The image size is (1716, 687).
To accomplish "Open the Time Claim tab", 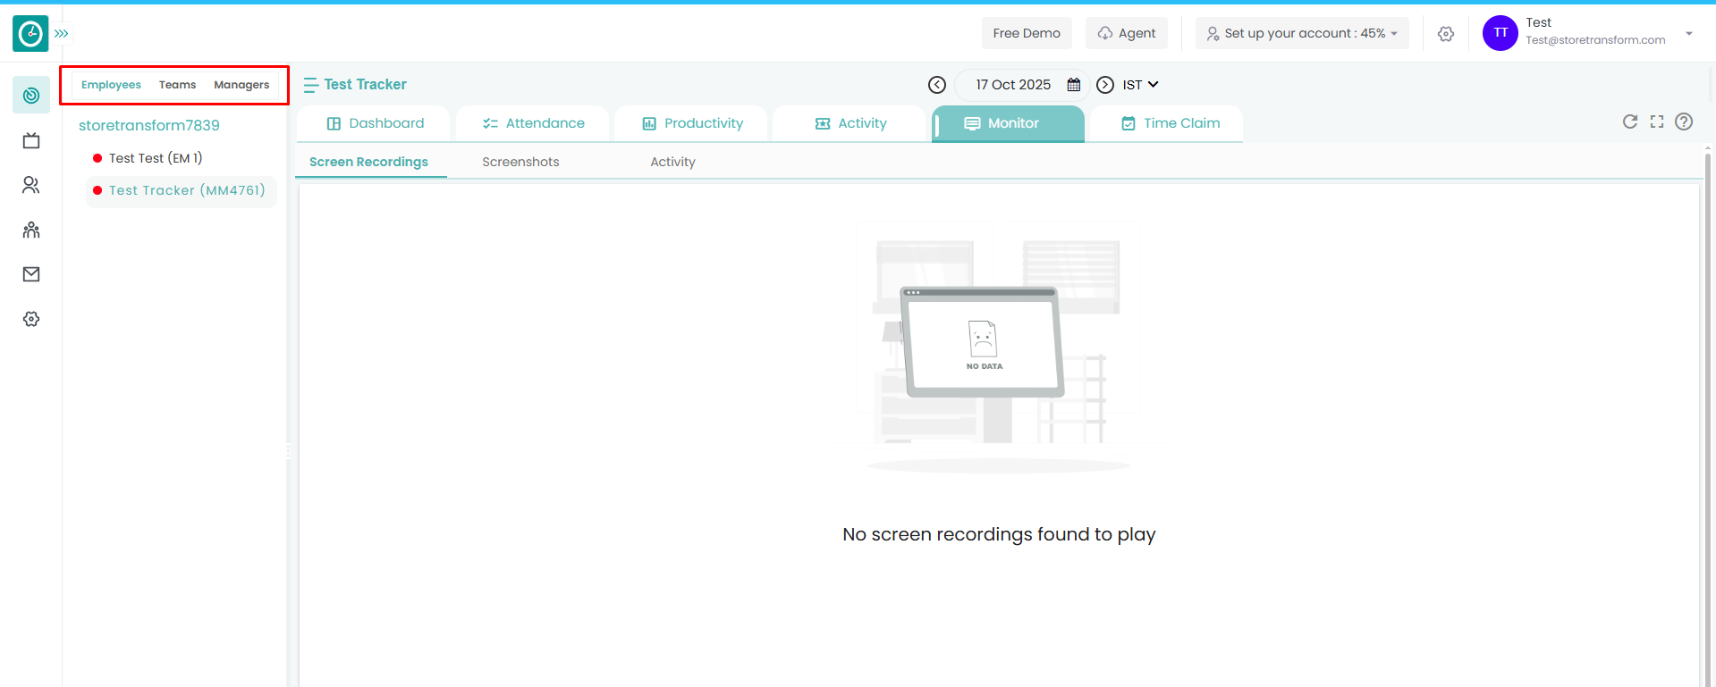I will coord(1167,123).
